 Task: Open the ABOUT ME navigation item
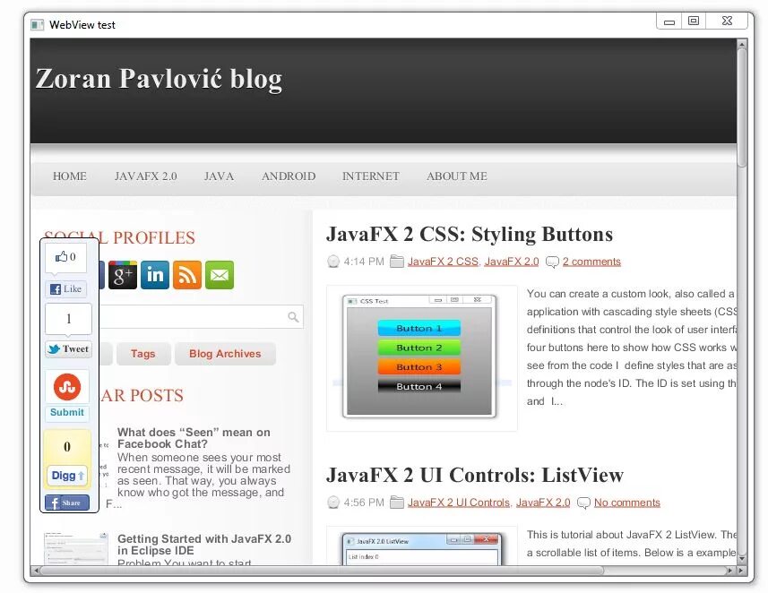tap(456, 176)
